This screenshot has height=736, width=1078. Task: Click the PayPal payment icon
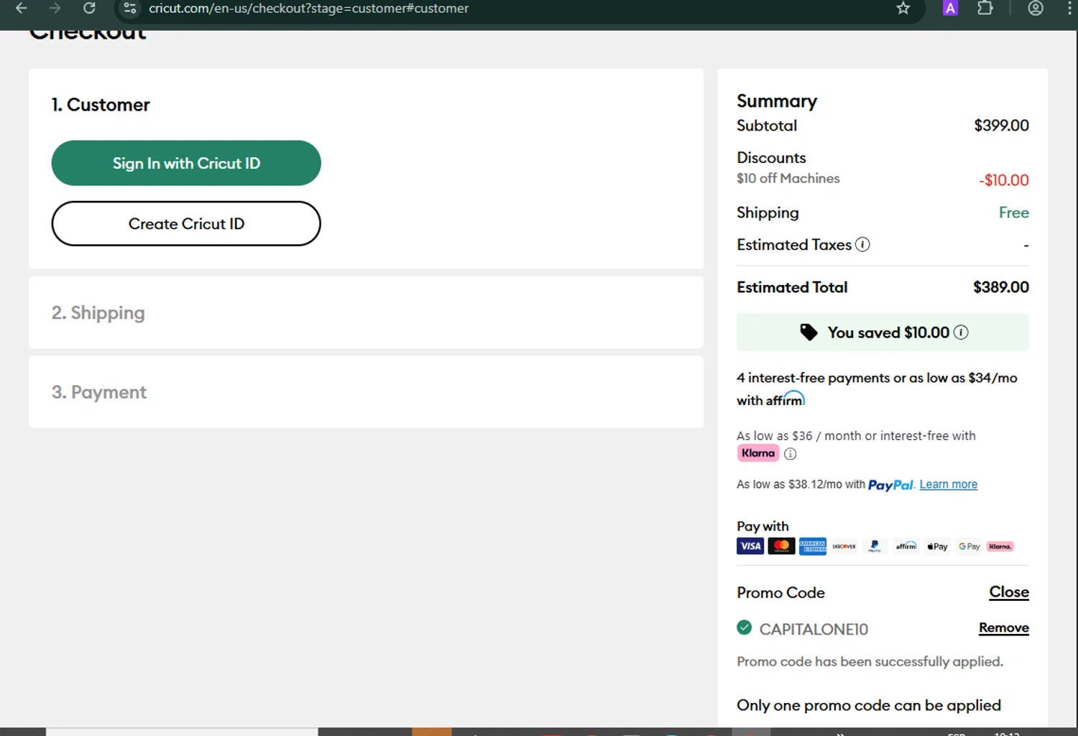click(875, 546)
